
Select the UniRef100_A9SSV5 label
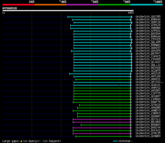click(148, 74)
